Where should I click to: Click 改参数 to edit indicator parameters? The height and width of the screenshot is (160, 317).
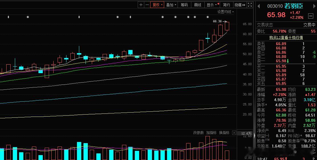tap(198, 133)
